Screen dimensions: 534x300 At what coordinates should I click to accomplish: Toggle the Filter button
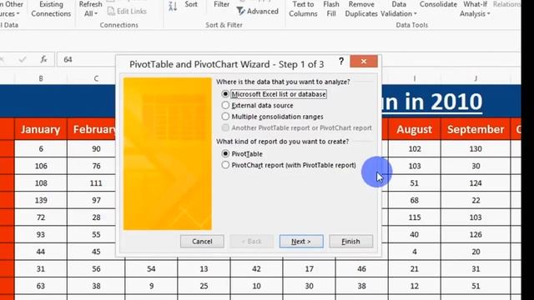point(221,5)
